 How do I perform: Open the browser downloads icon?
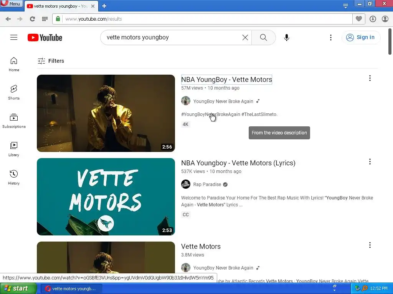click(373, 19)
